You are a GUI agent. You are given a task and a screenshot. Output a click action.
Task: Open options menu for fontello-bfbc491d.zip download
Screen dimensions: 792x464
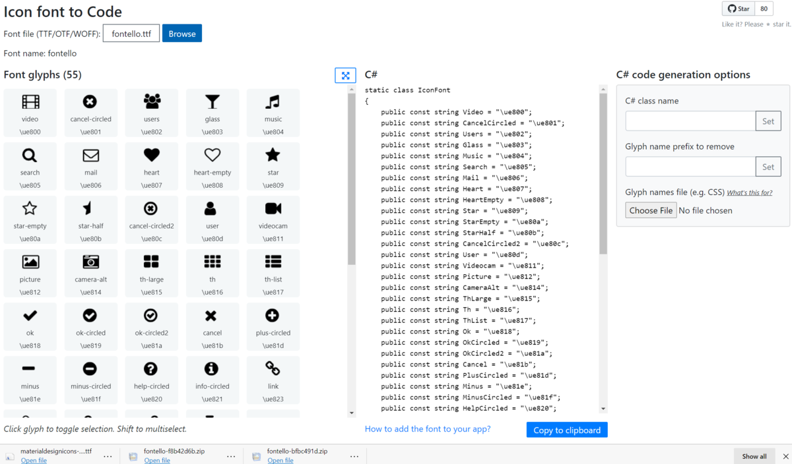354,456
